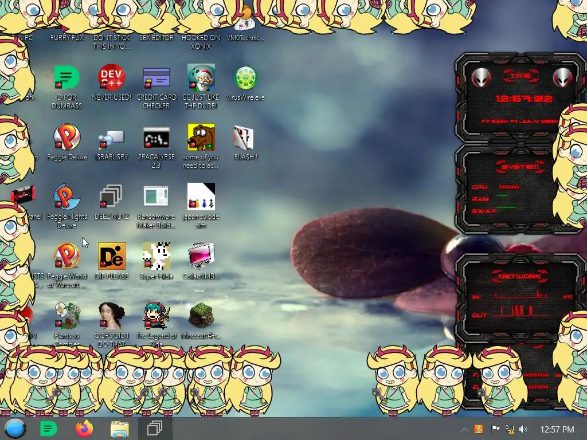Show hidden tray icons chevron
The width and height of the screenshot is (587, 440).
coord(464,430)
